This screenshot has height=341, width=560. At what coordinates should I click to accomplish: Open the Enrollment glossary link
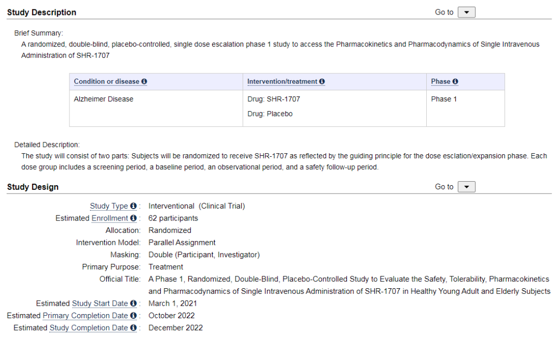point(110,218)
